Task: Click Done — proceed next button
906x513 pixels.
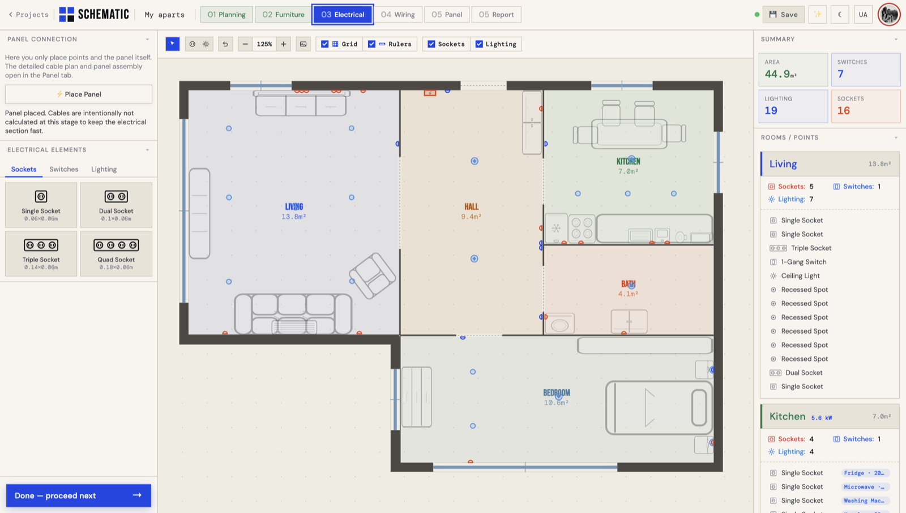Action: tap(79, 495)
